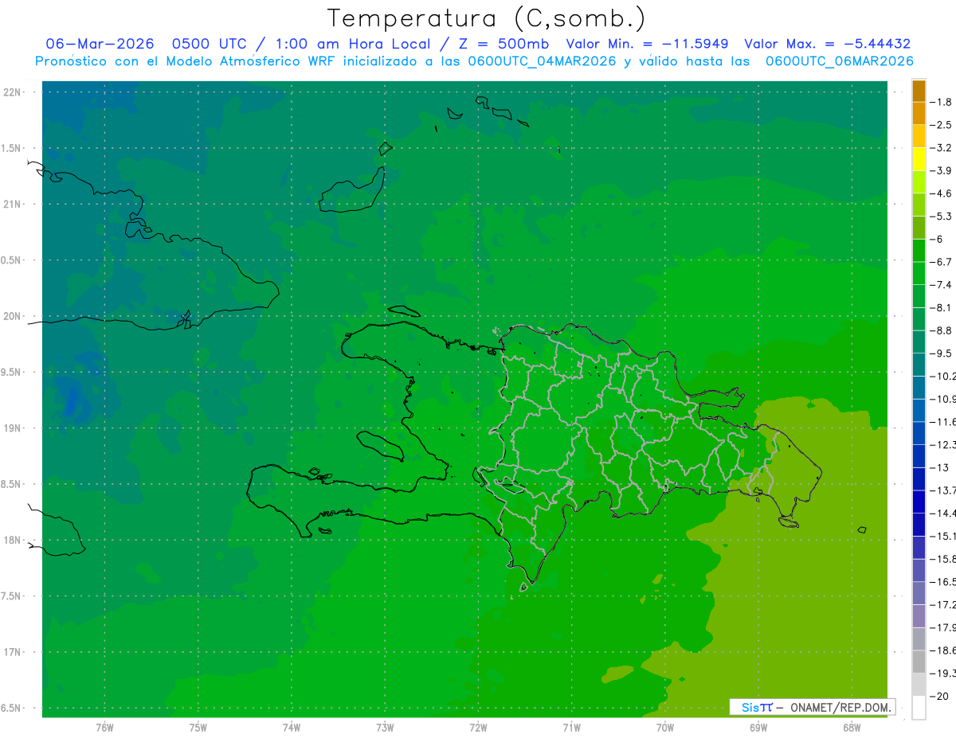956x738 pixels.
Task: Click the '-6.7' colorbar value
Action: point(940,261)
